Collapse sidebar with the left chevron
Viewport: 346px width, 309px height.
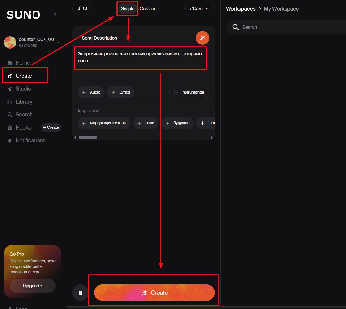click(x=55, y=15)
